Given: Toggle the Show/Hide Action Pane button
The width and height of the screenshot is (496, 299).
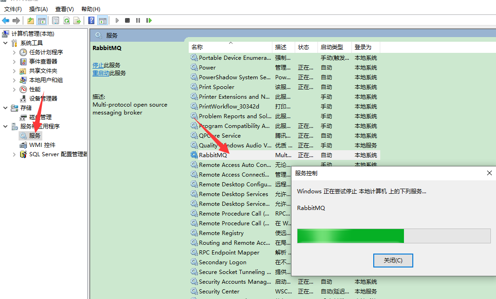Looking at the screenshot, I should [102, 20].
